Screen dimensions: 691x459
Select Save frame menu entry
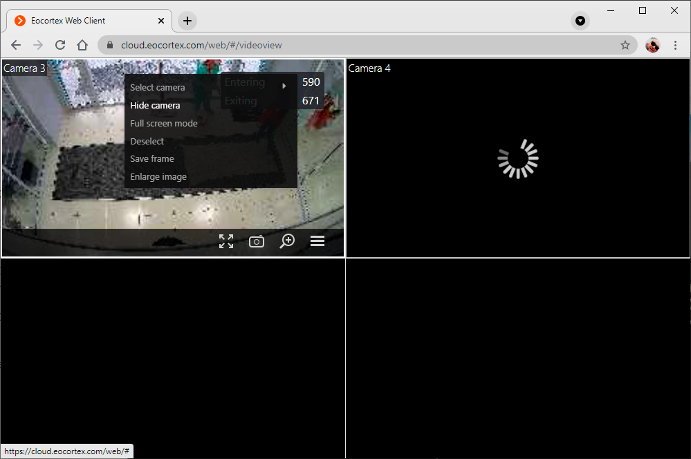(x=152, y=159)
